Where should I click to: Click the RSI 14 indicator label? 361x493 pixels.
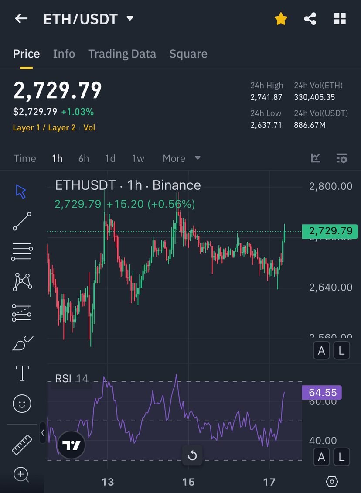tap(72, 379)
